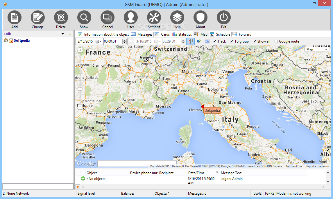The width and height of the screenshot is (333, 199).
Task: Switch to the Forward tab
Action: 242,34
